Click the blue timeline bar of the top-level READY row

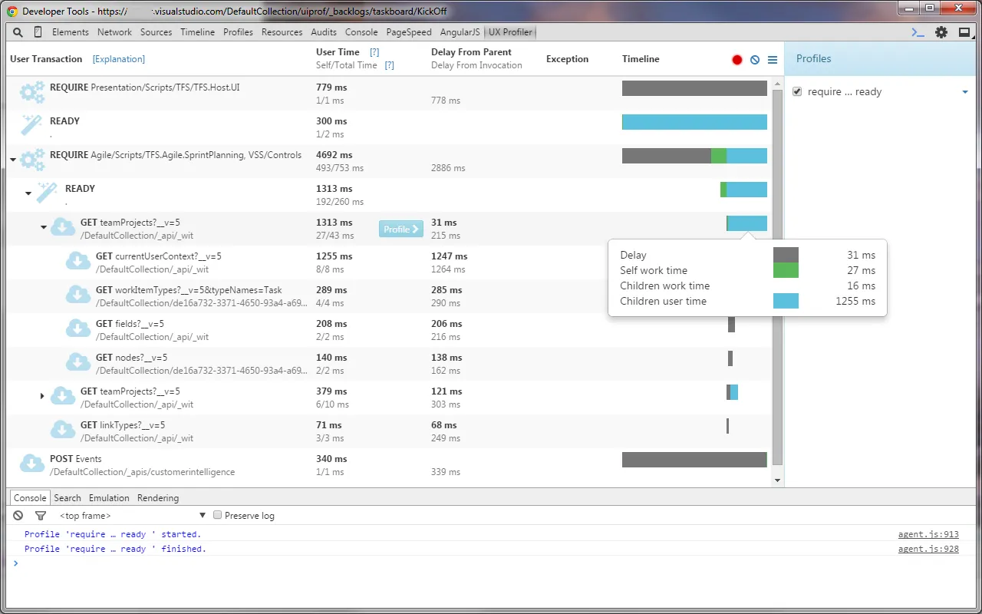click(694, 122)
